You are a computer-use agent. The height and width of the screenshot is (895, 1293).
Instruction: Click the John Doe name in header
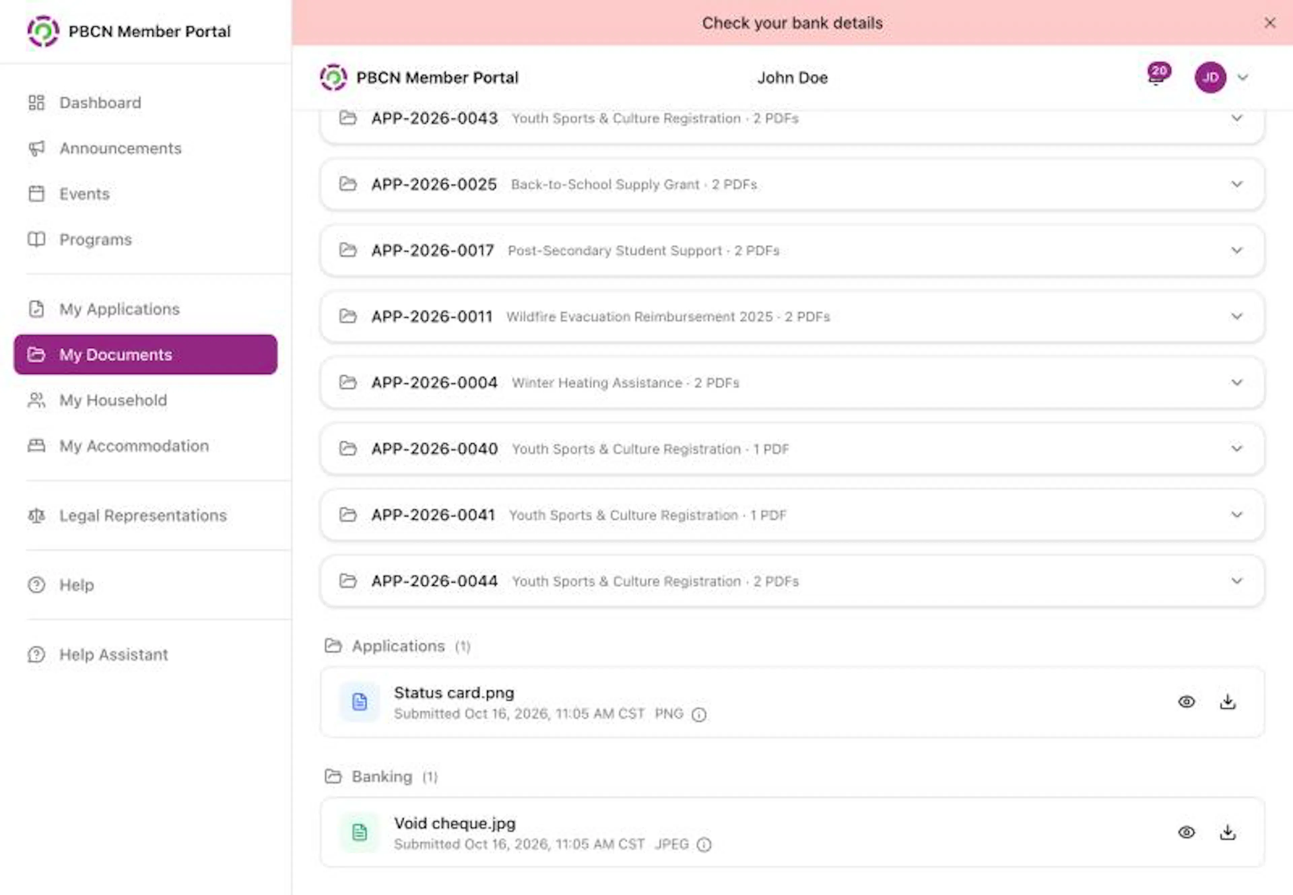[792, 77]
